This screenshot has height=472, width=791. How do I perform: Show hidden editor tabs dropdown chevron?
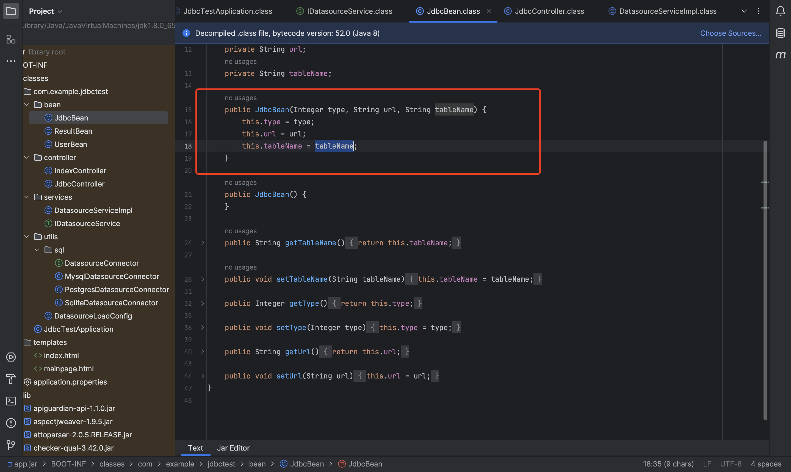[x=744, y=11]
